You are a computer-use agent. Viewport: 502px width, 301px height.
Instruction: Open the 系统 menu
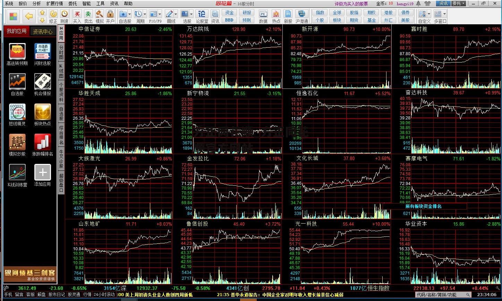tap(9, 3)
